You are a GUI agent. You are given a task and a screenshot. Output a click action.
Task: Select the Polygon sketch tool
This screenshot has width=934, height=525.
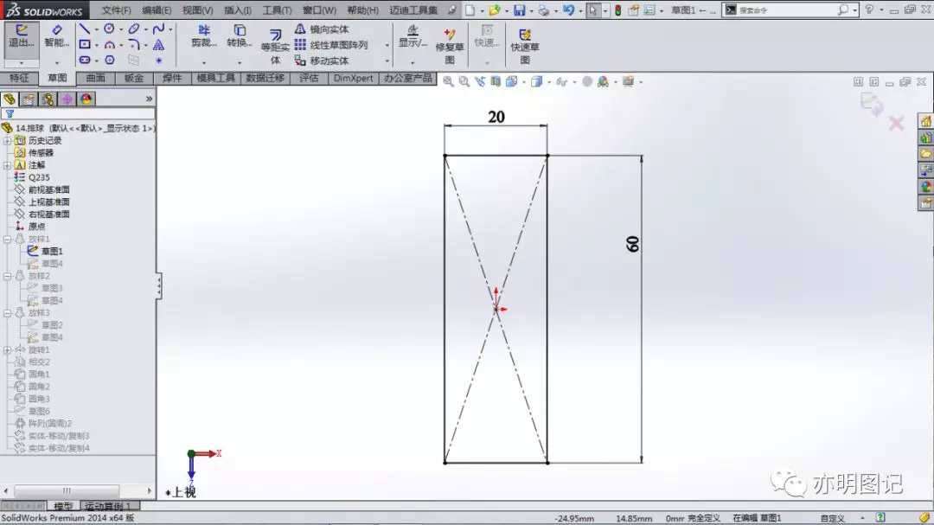[x=110, y=61]
